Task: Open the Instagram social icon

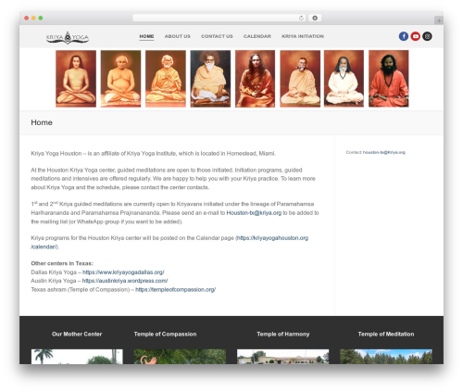Action: coord(427,36)
